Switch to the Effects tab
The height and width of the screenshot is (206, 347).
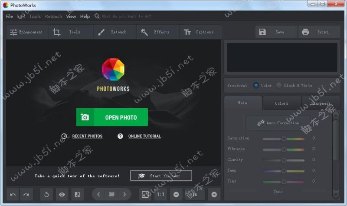tap(158, 32)
